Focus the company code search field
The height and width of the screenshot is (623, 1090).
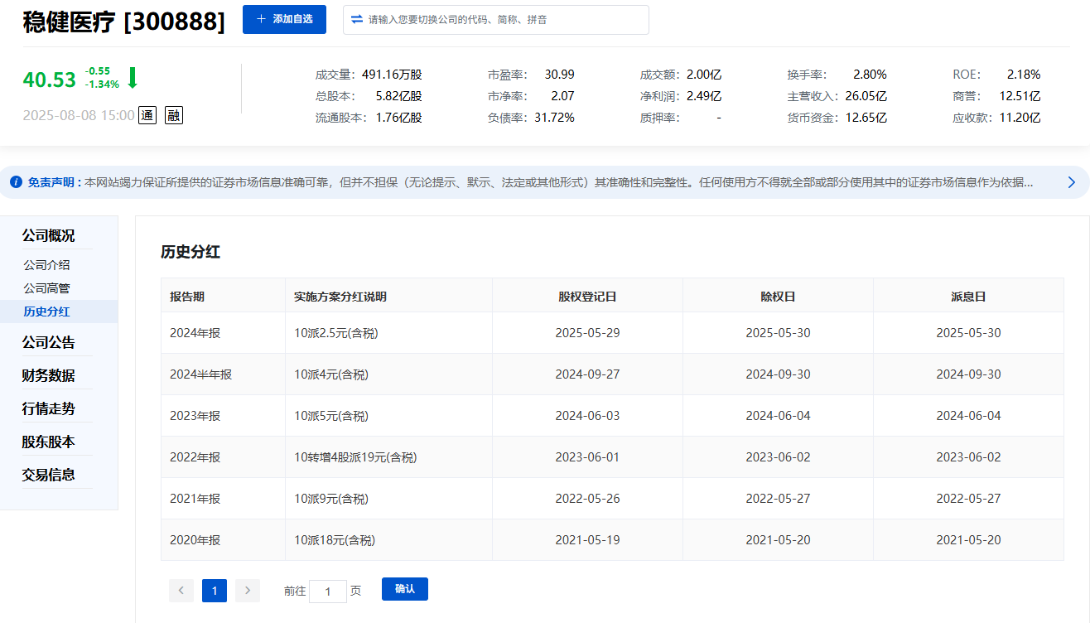(x=495, y=20)
